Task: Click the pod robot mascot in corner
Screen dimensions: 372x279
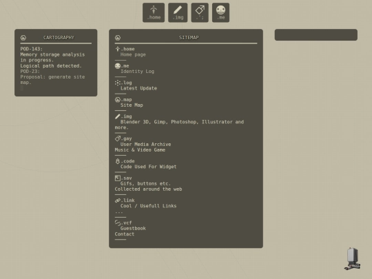Action: (353, 259)
